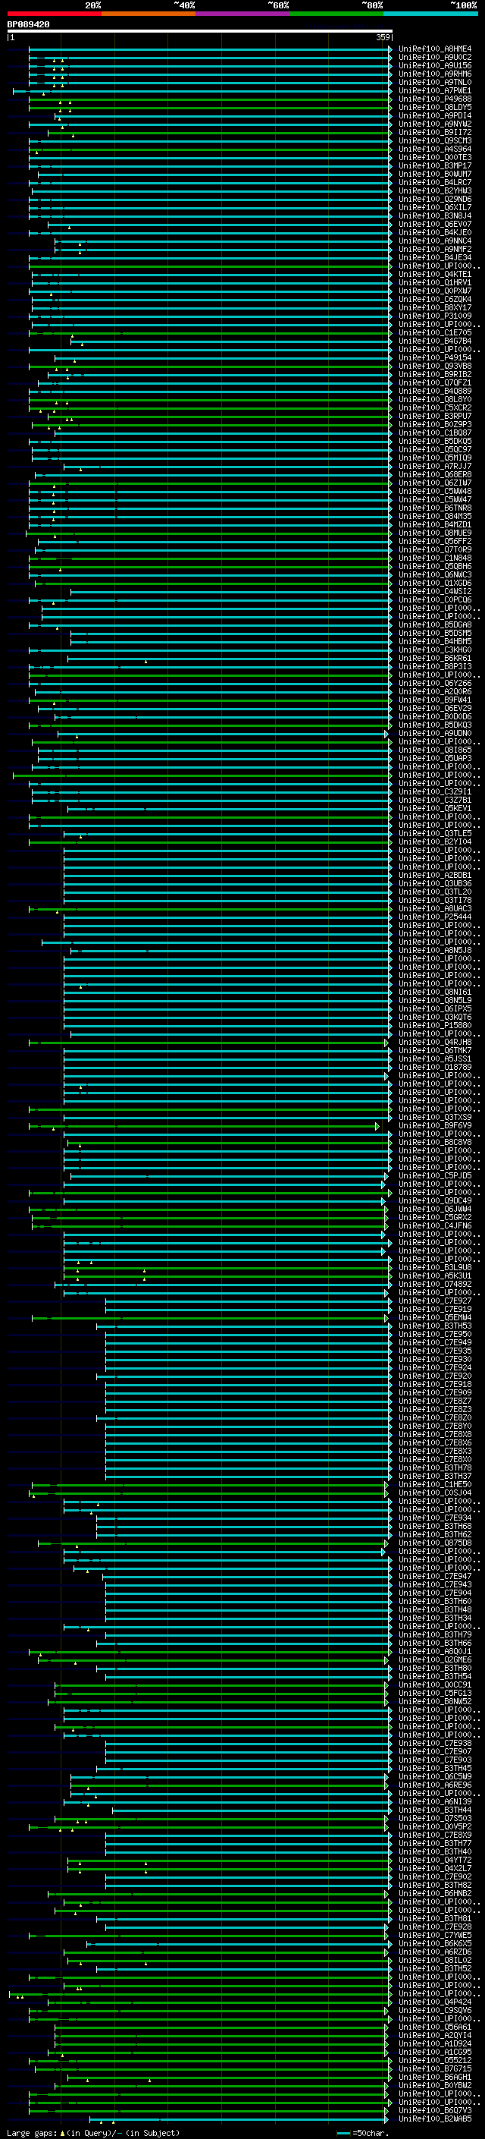Open UniRef100_B4LRC7 hit
The width and height of the screenshot is (485, 2139).
click(435, 182)
